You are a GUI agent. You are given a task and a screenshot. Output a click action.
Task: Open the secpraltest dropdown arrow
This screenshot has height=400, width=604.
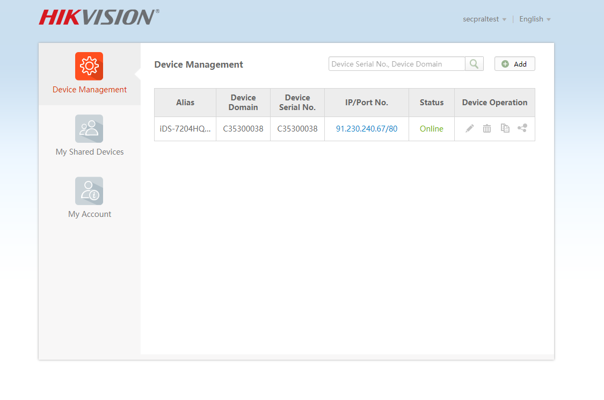[x=505, y=19]
